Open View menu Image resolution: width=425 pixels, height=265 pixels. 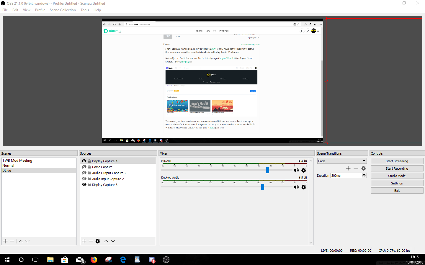point(27,10)
